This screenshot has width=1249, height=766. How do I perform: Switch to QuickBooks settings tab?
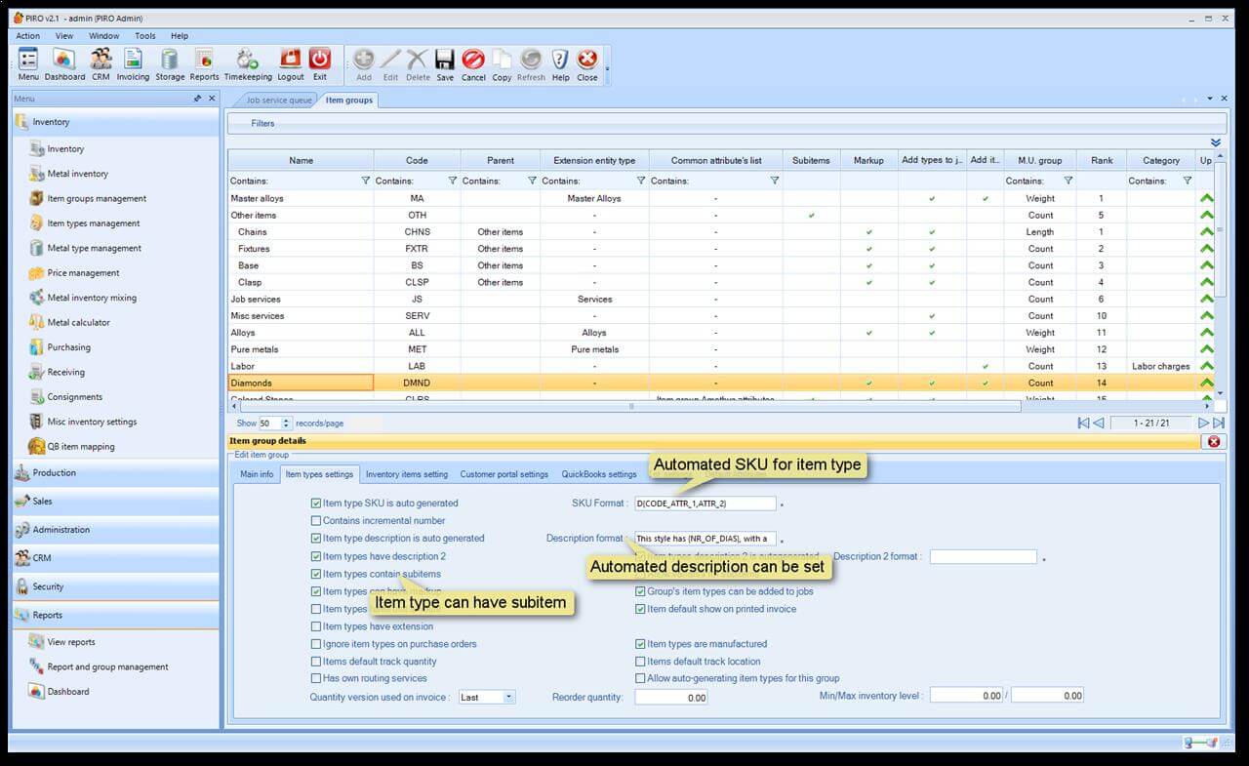[x=599, y=474]
